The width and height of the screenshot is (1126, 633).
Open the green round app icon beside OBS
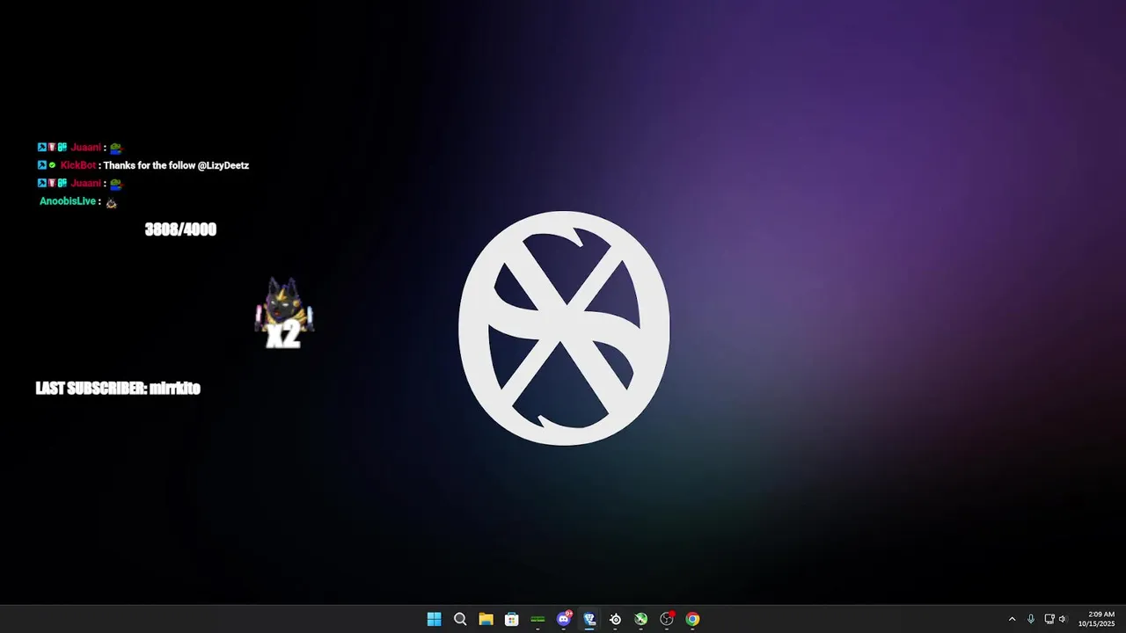click(x=641, y=619)
